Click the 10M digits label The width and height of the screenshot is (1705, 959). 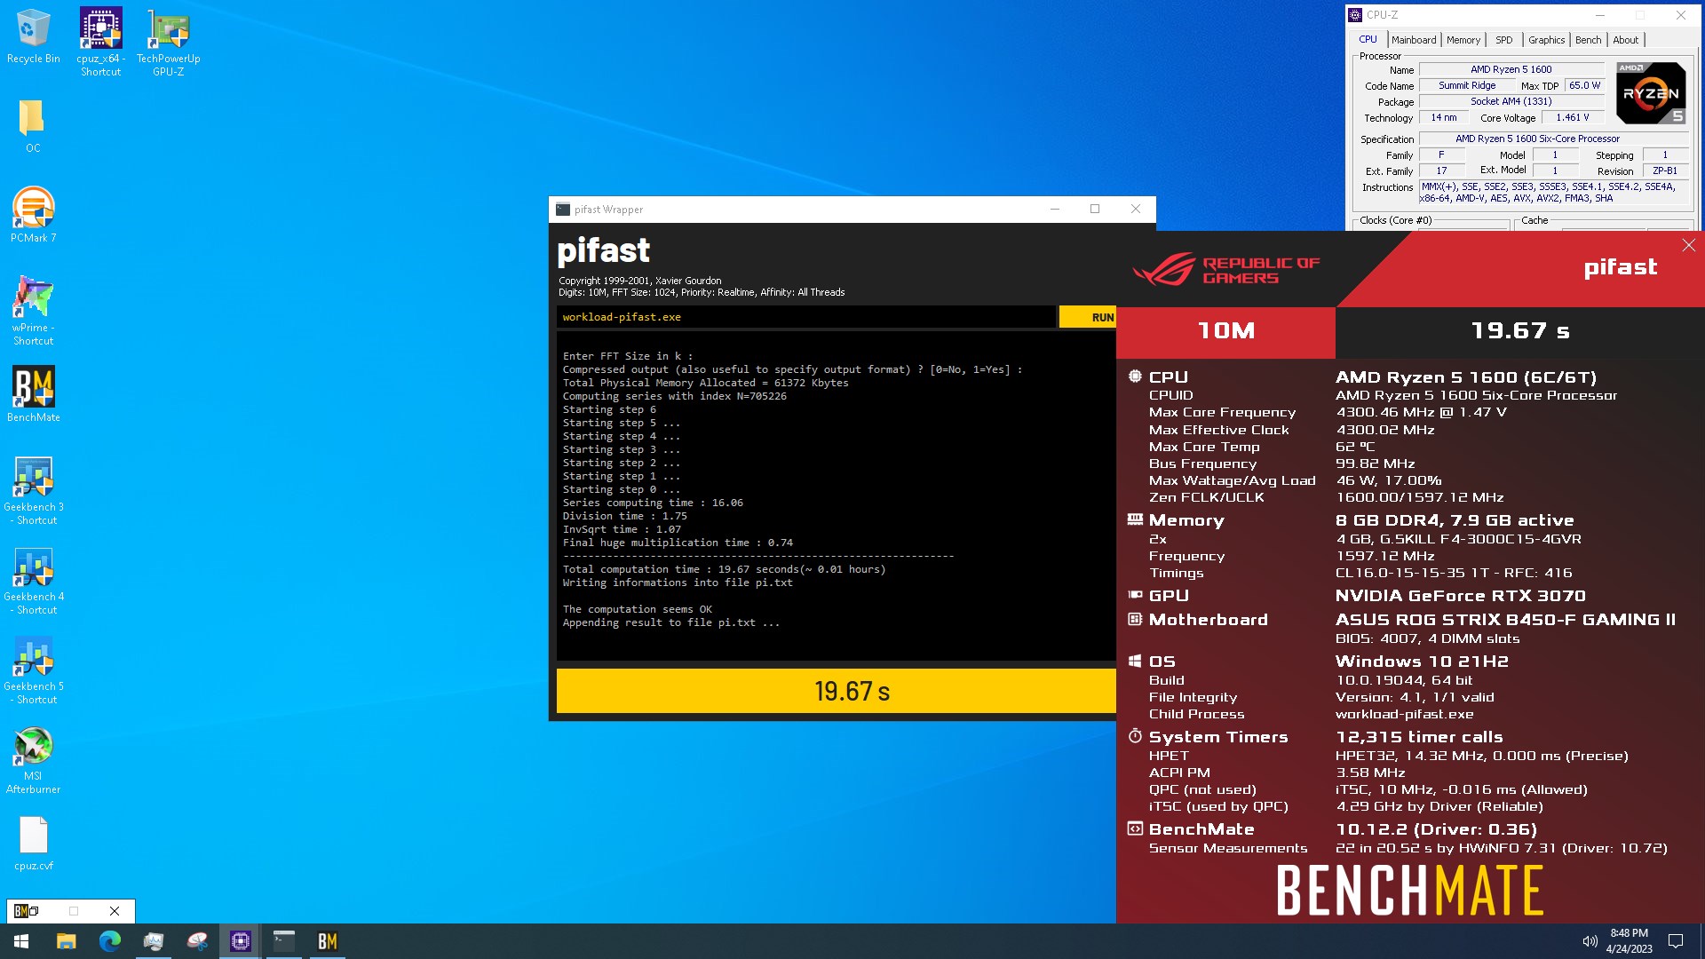(x=1225, y=331)
